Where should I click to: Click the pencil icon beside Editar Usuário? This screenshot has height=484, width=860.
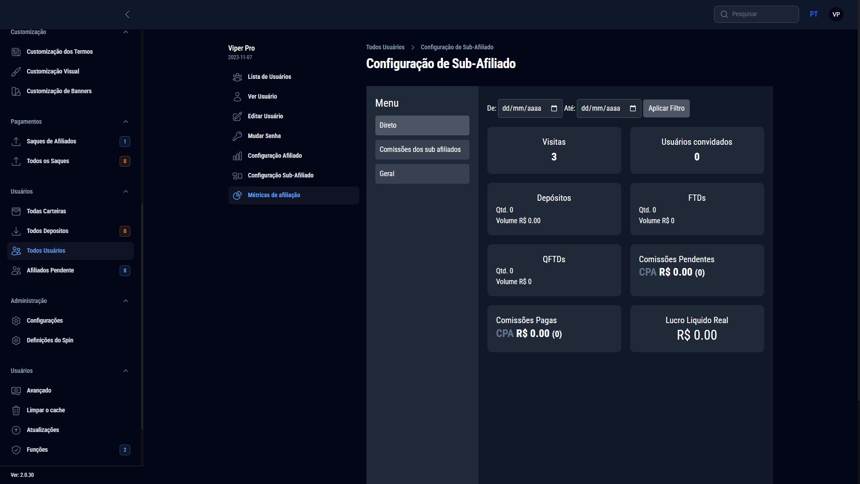[237, 117]
